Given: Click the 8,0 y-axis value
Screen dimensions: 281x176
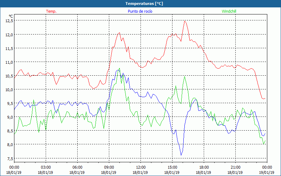Looking at the screenshot, I should pyautogui.click(x=10, y=145).
